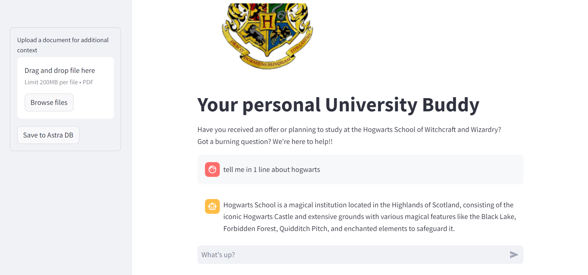Click the red user avatar icon
Viewport: 588px width, 275px height.
click(x=212, y=169)
